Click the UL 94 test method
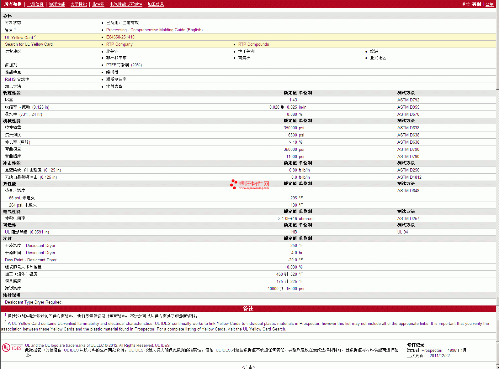The image size is (499, 369). 402,232
